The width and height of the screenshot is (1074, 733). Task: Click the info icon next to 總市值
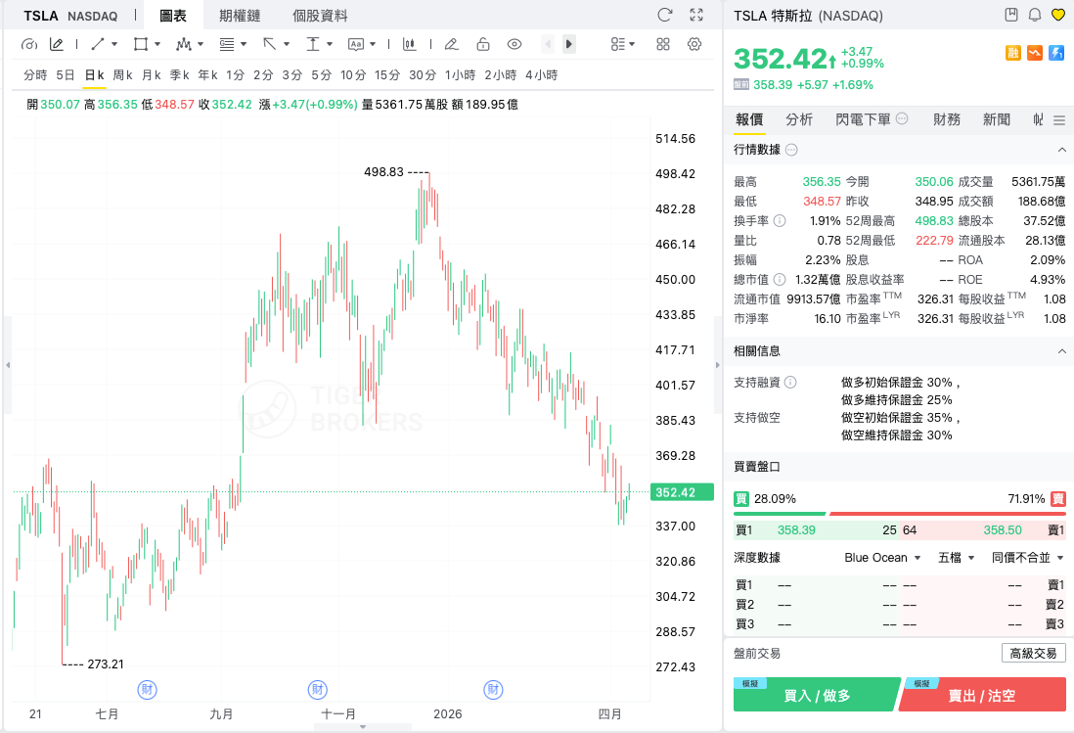pyautogui.click(x=780, y=279)
